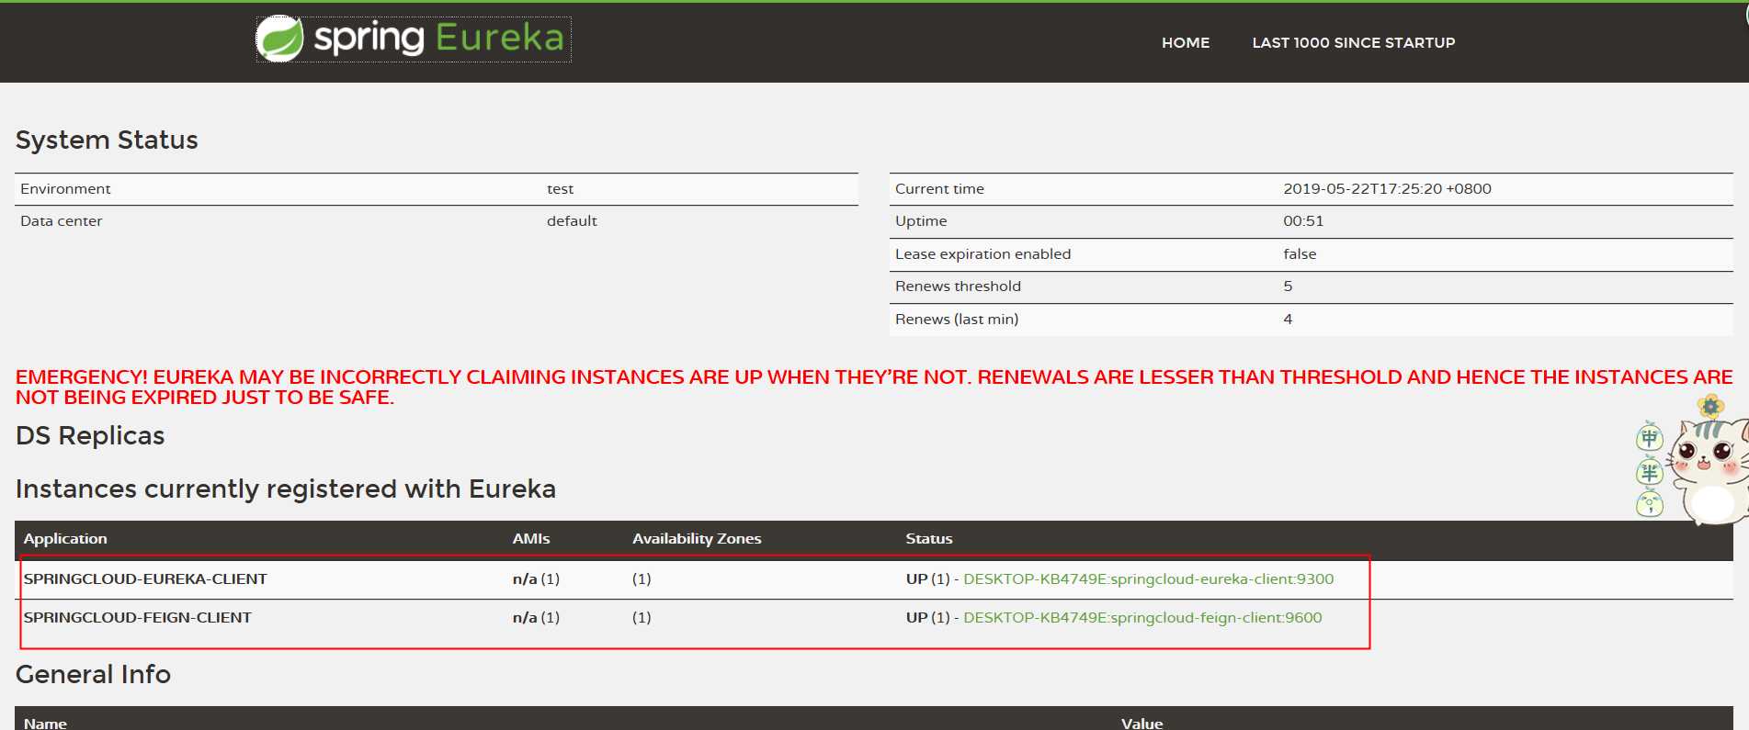1749x730 pixels.
Task: Open the IME settings flower gear icon
Action: pyautogui.click(x=1710, y=406)
